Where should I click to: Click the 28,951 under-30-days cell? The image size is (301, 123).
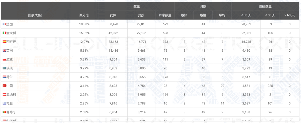(246, 24)
